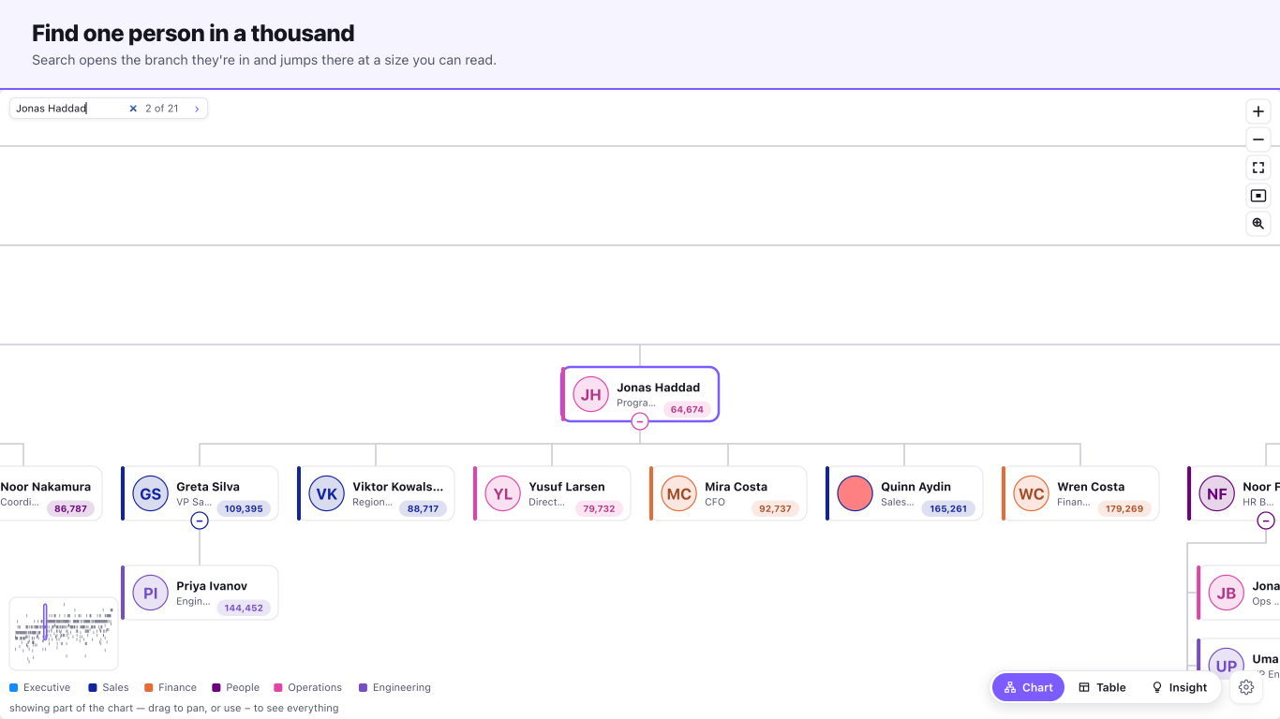The image size is (1280, 719).
Task: Zoom in with the plus button
Action: tap(1258, 111)
